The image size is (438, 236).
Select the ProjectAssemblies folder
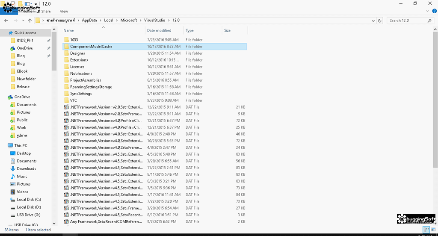154,80
